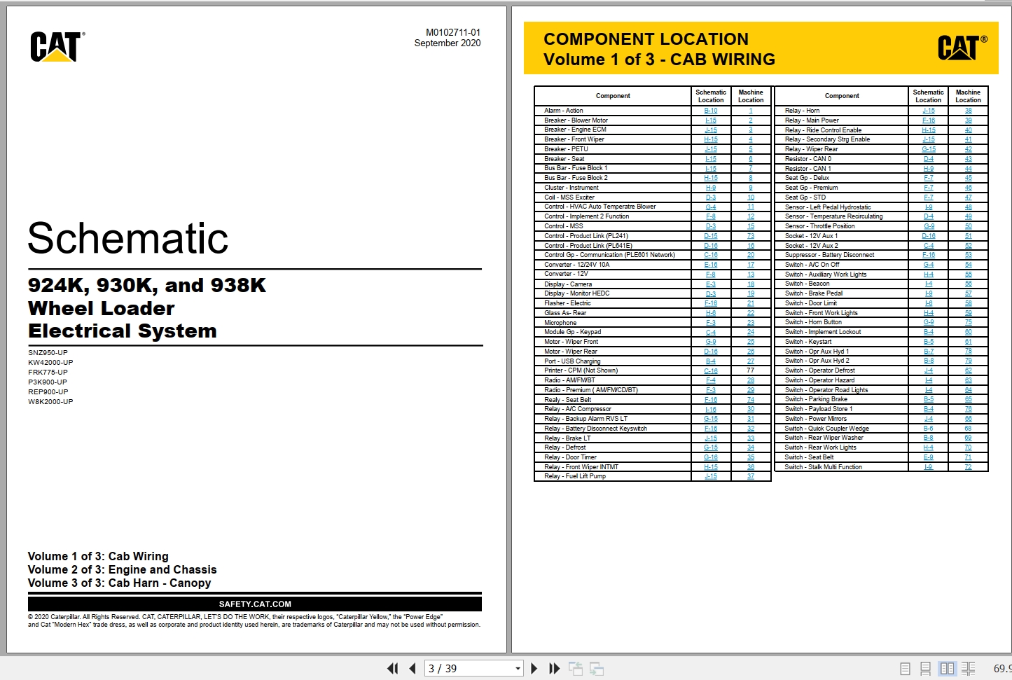Select 'Volume 3 of 3: Cab Harn - Canopy' text
This screenshot has height=680, width=1012.
tap(119, 583)
